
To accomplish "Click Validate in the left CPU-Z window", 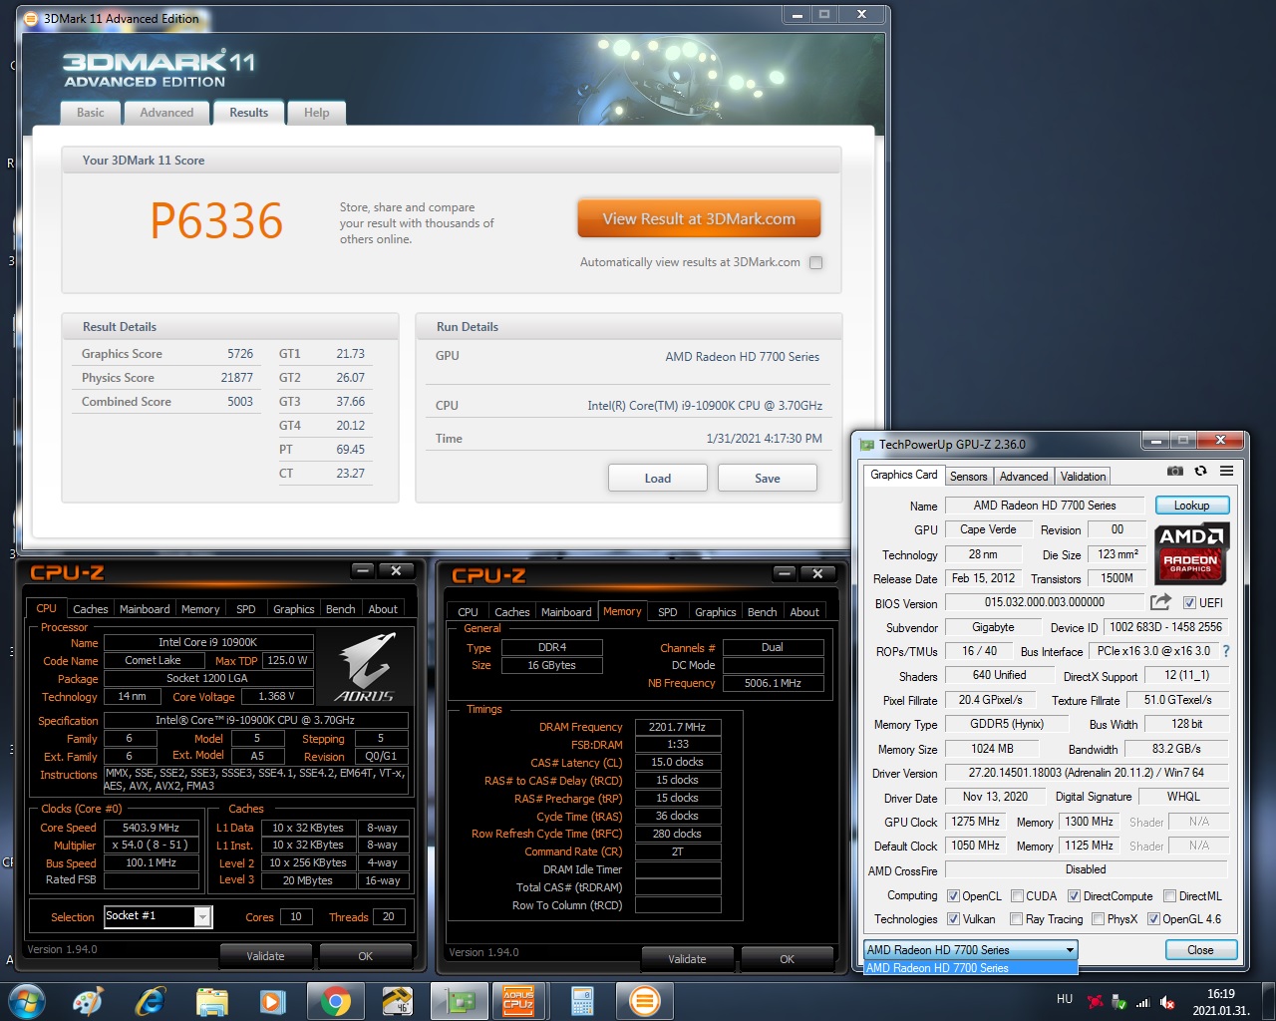I will (x=265, y=956).
